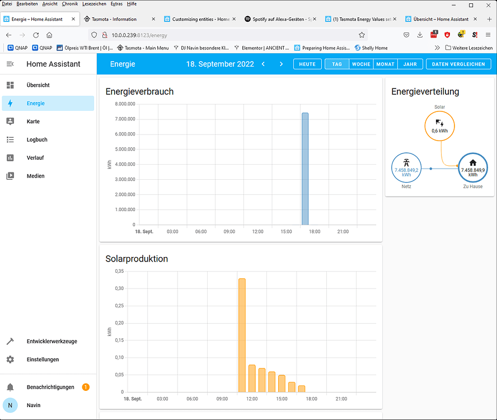Click the Zu Hause house circle

[472, 168]
